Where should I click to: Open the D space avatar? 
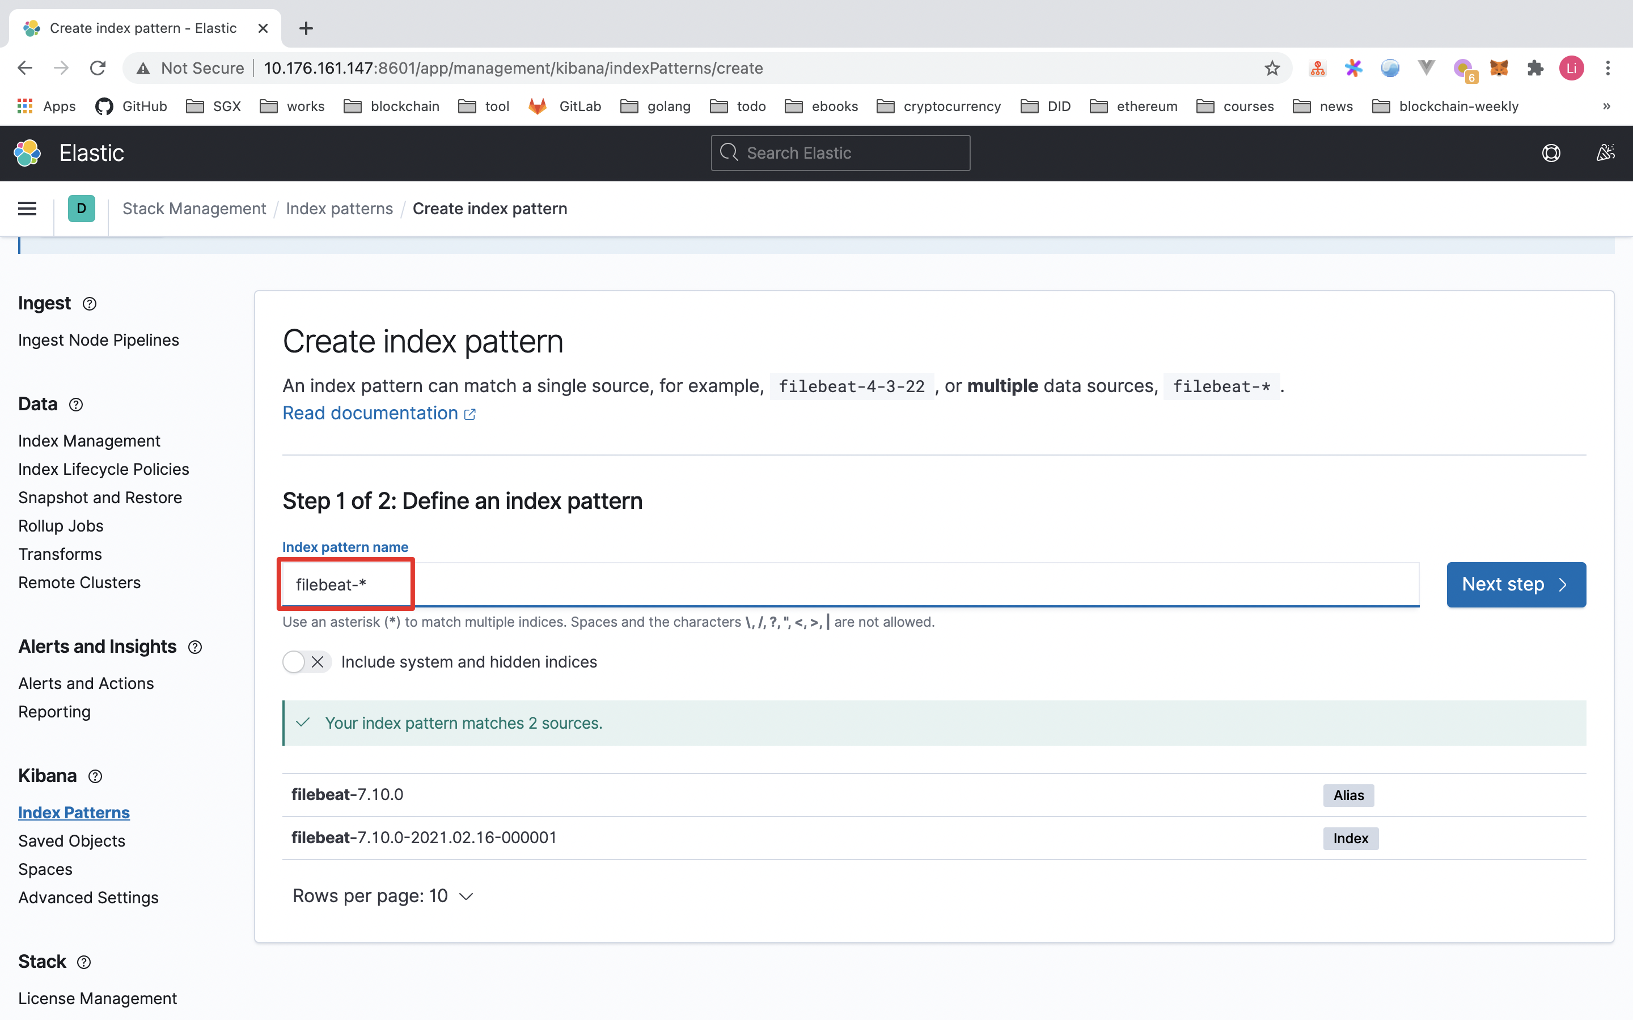[x=81, y=209]
